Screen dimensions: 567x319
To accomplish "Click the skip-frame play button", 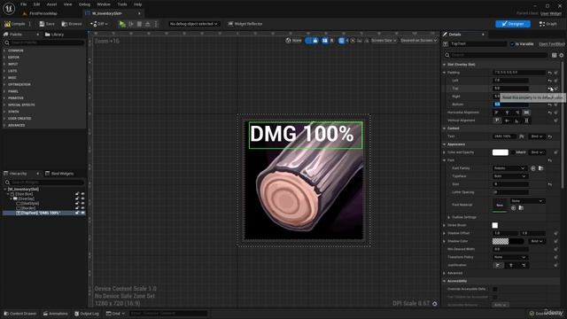I will [131, 24].
